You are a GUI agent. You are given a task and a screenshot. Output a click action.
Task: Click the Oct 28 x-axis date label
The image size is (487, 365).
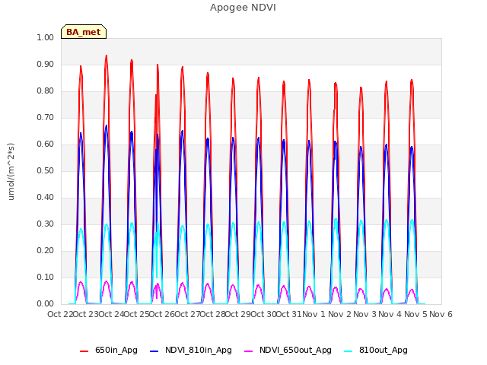coord(213,314)
